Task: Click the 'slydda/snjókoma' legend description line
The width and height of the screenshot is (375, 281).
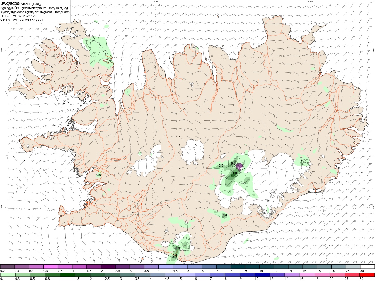Action: click(x=35, y=12)
